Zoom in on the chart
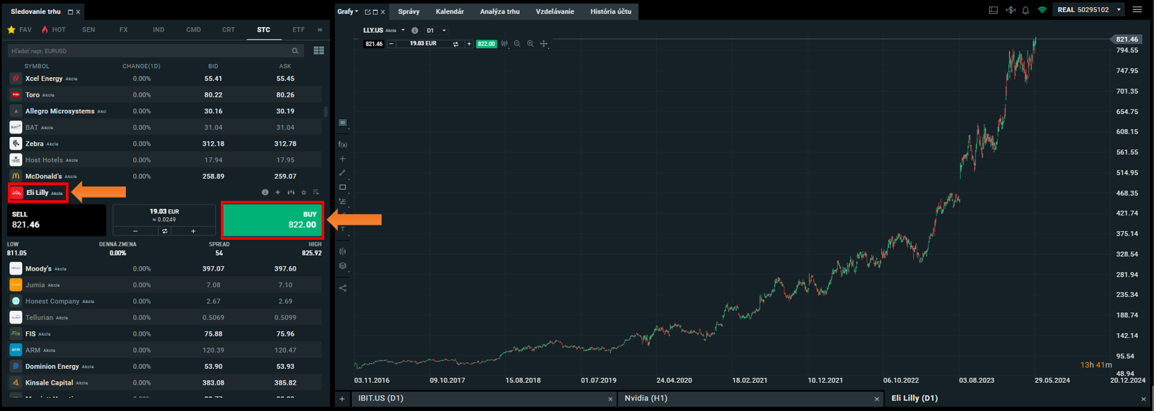Image resolution: width=1154 pixels, height=411 pixels. [x=530, y=44]
